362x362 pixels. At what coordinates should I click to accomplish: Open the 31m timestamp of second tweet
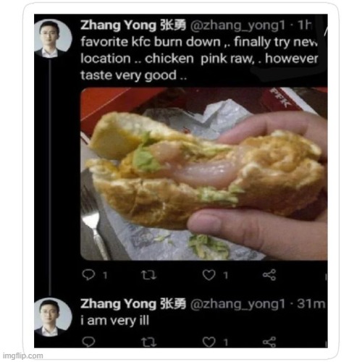pos(311,303)
